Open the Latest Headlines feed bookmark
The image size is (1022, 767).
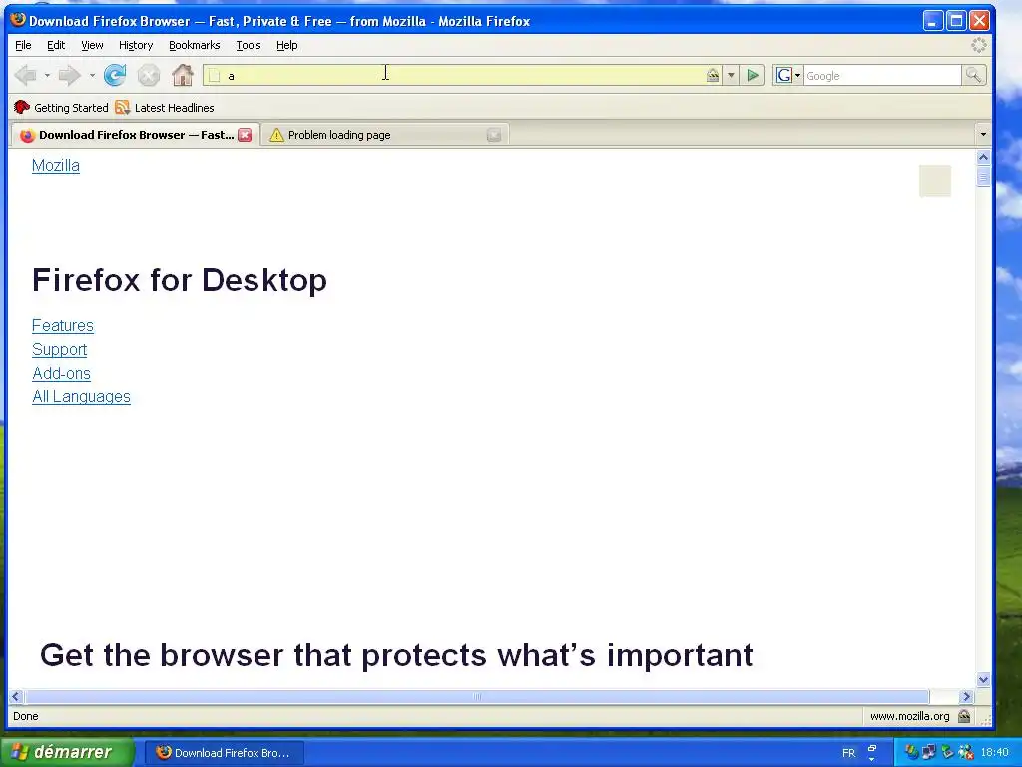165,108
